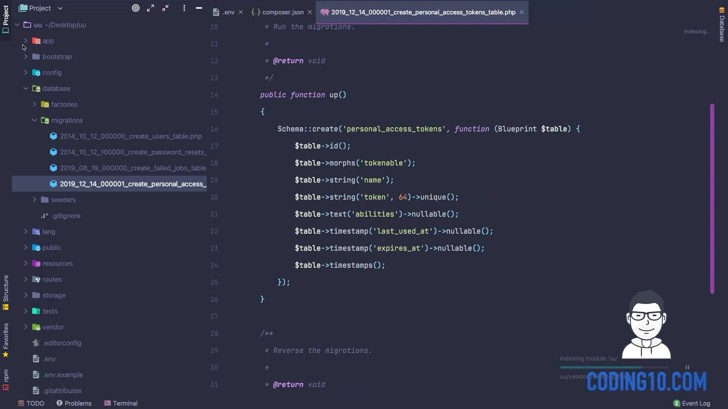Click the 2014_10_12_000000_create_users_table file
The width and height of the screenshot is (728, 409).
click(x=130, y=136)
